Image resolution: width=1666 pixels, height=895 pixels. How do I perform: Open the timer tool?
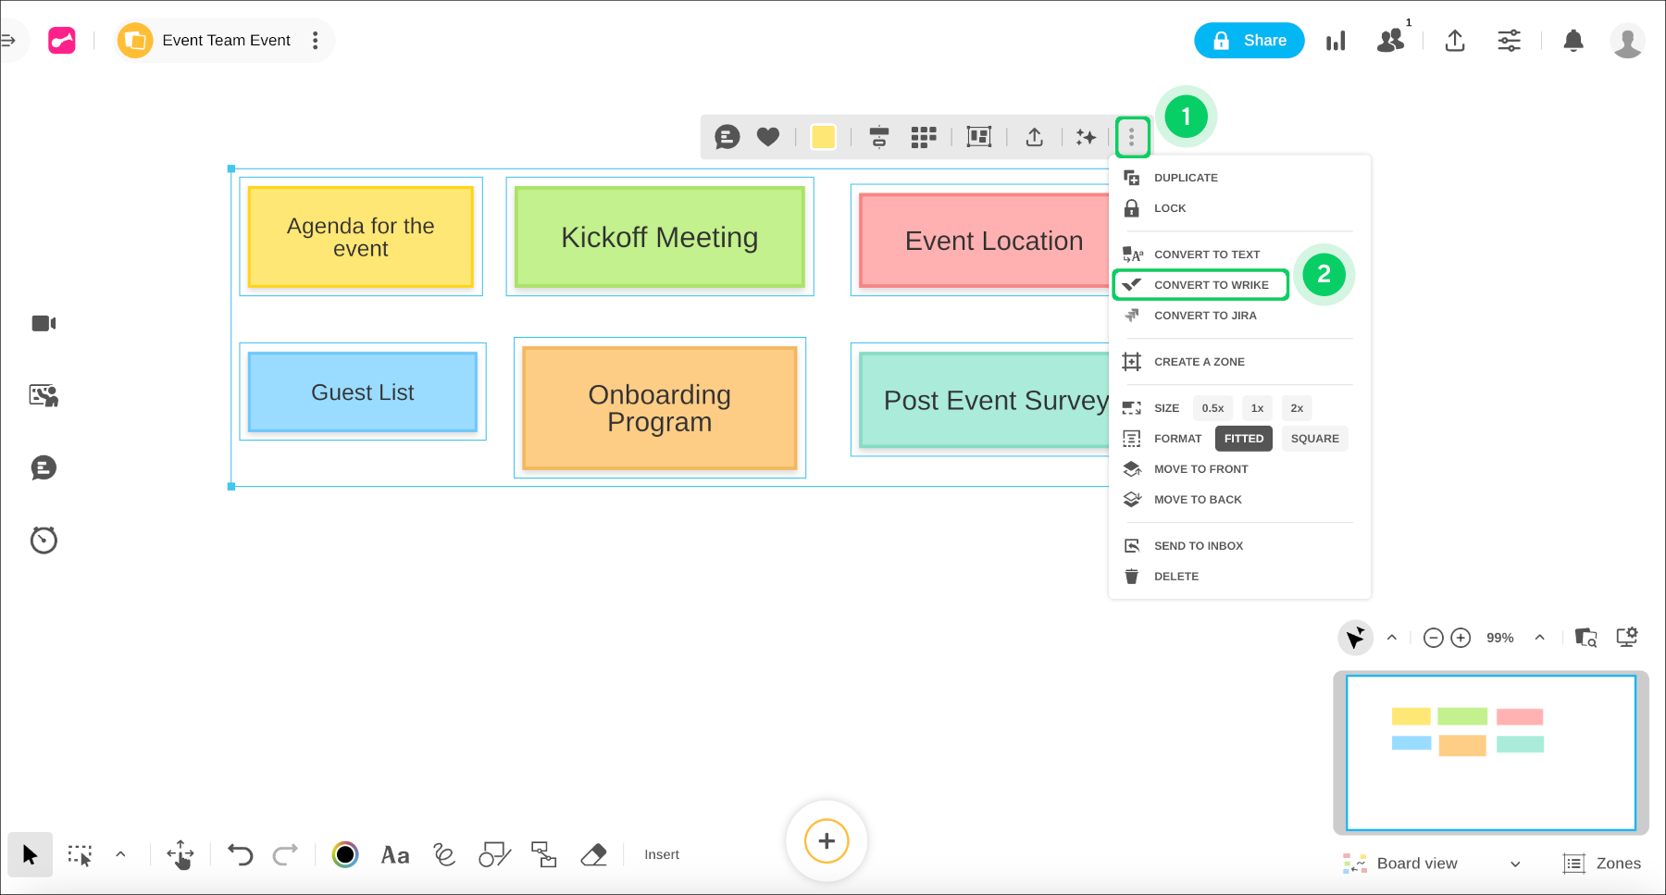[43, 540]
